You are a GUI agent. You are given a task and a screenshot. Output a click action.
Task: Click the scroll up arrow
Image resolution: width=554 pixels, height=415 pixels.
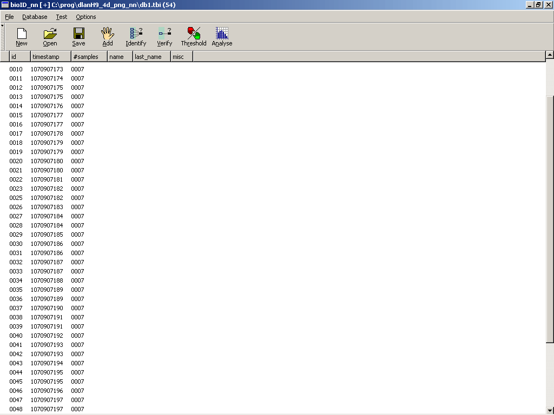click(550, 55)
